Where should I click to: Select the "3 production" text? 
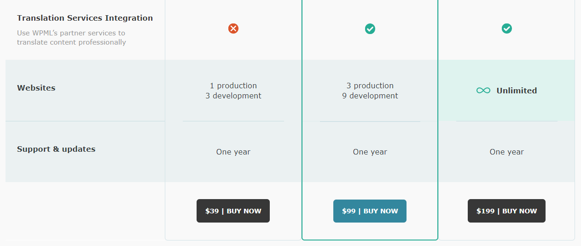point(370,86)
